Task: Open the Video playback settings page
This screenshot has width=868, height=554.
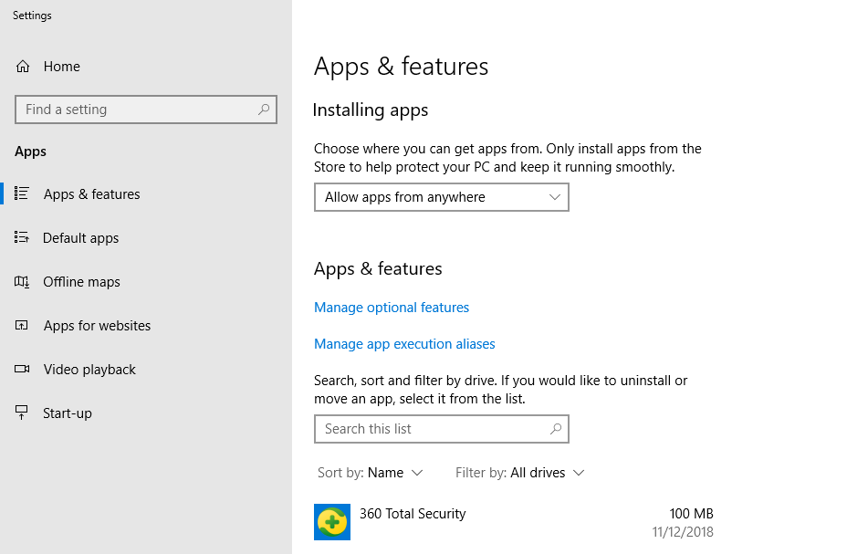Action: 89,369
